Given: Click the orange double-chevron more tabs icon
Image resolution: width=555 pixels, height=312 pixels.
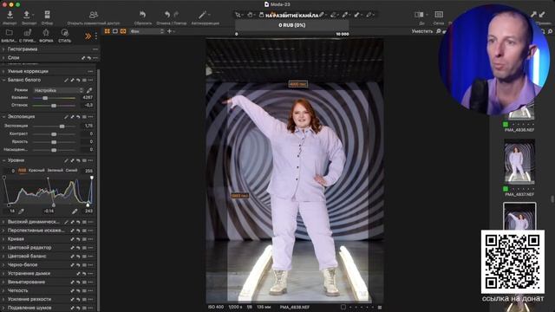Looking at the screenshot, I should click(x=88, y=36).
